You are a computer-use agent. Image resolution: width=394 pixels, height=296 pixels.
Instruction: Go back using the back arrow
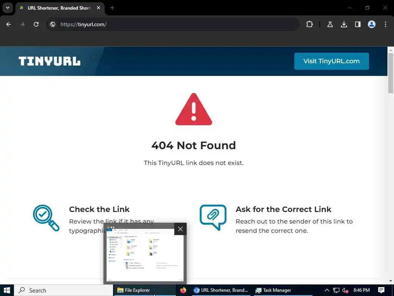8,24
